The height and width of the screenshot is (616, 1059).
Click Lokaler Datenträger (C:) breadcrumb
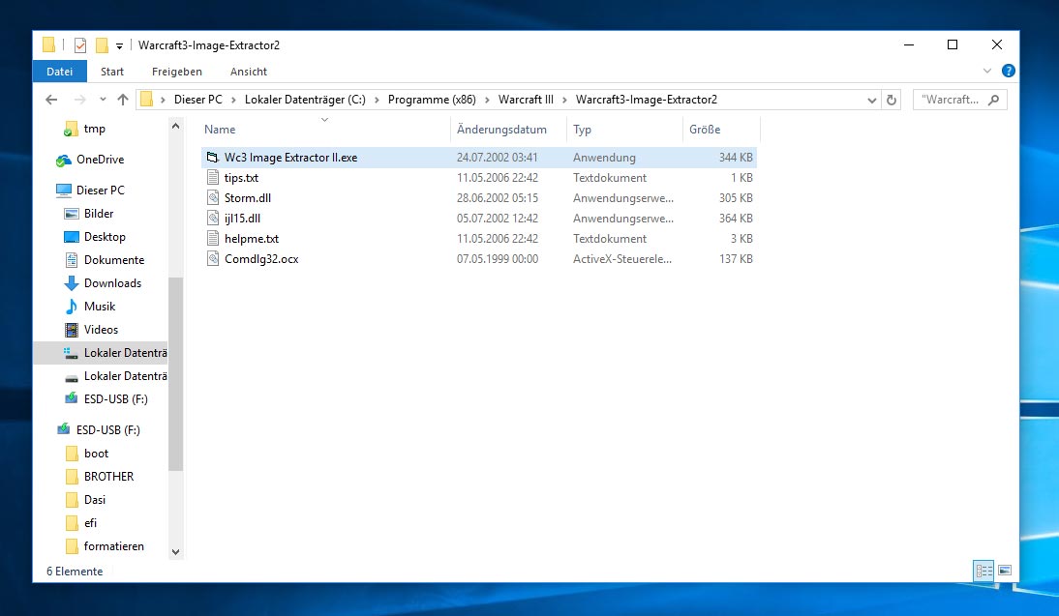pos(305,100)
